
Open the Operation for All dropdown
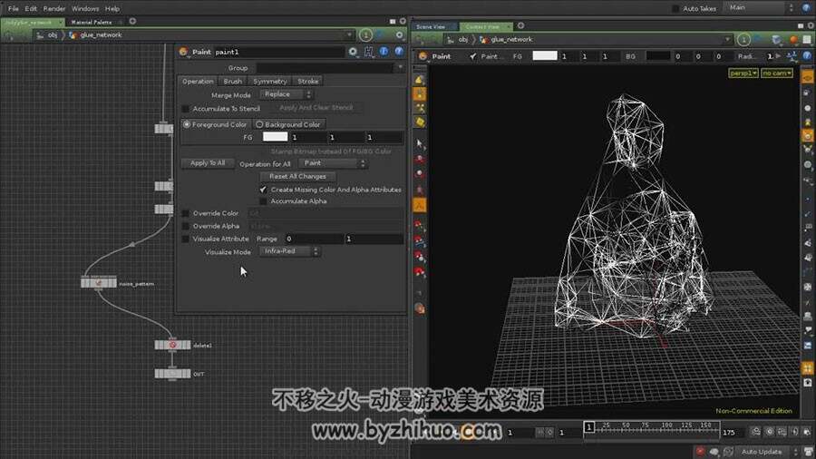[333, 163]
